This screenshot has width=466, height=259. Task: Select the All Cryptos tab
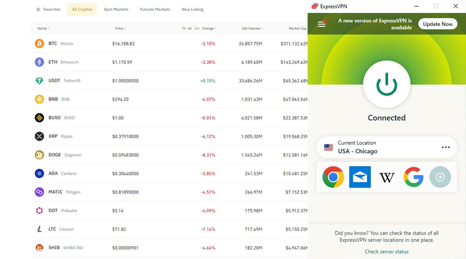[x=82, y=9]
